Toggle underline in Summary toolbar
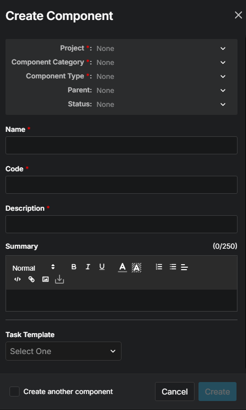The width and height of the screenshot is (246, 410). point(102,267)
